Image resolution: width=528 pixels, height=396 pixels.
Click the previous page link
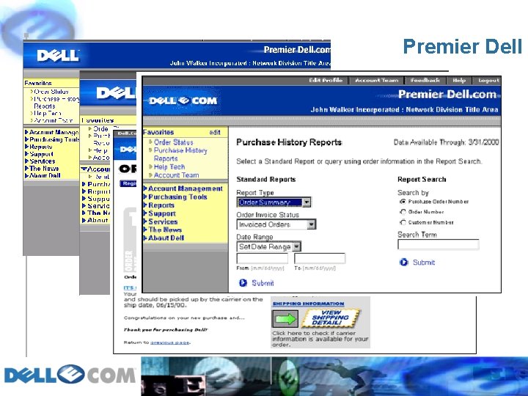(x=169, y=342)
